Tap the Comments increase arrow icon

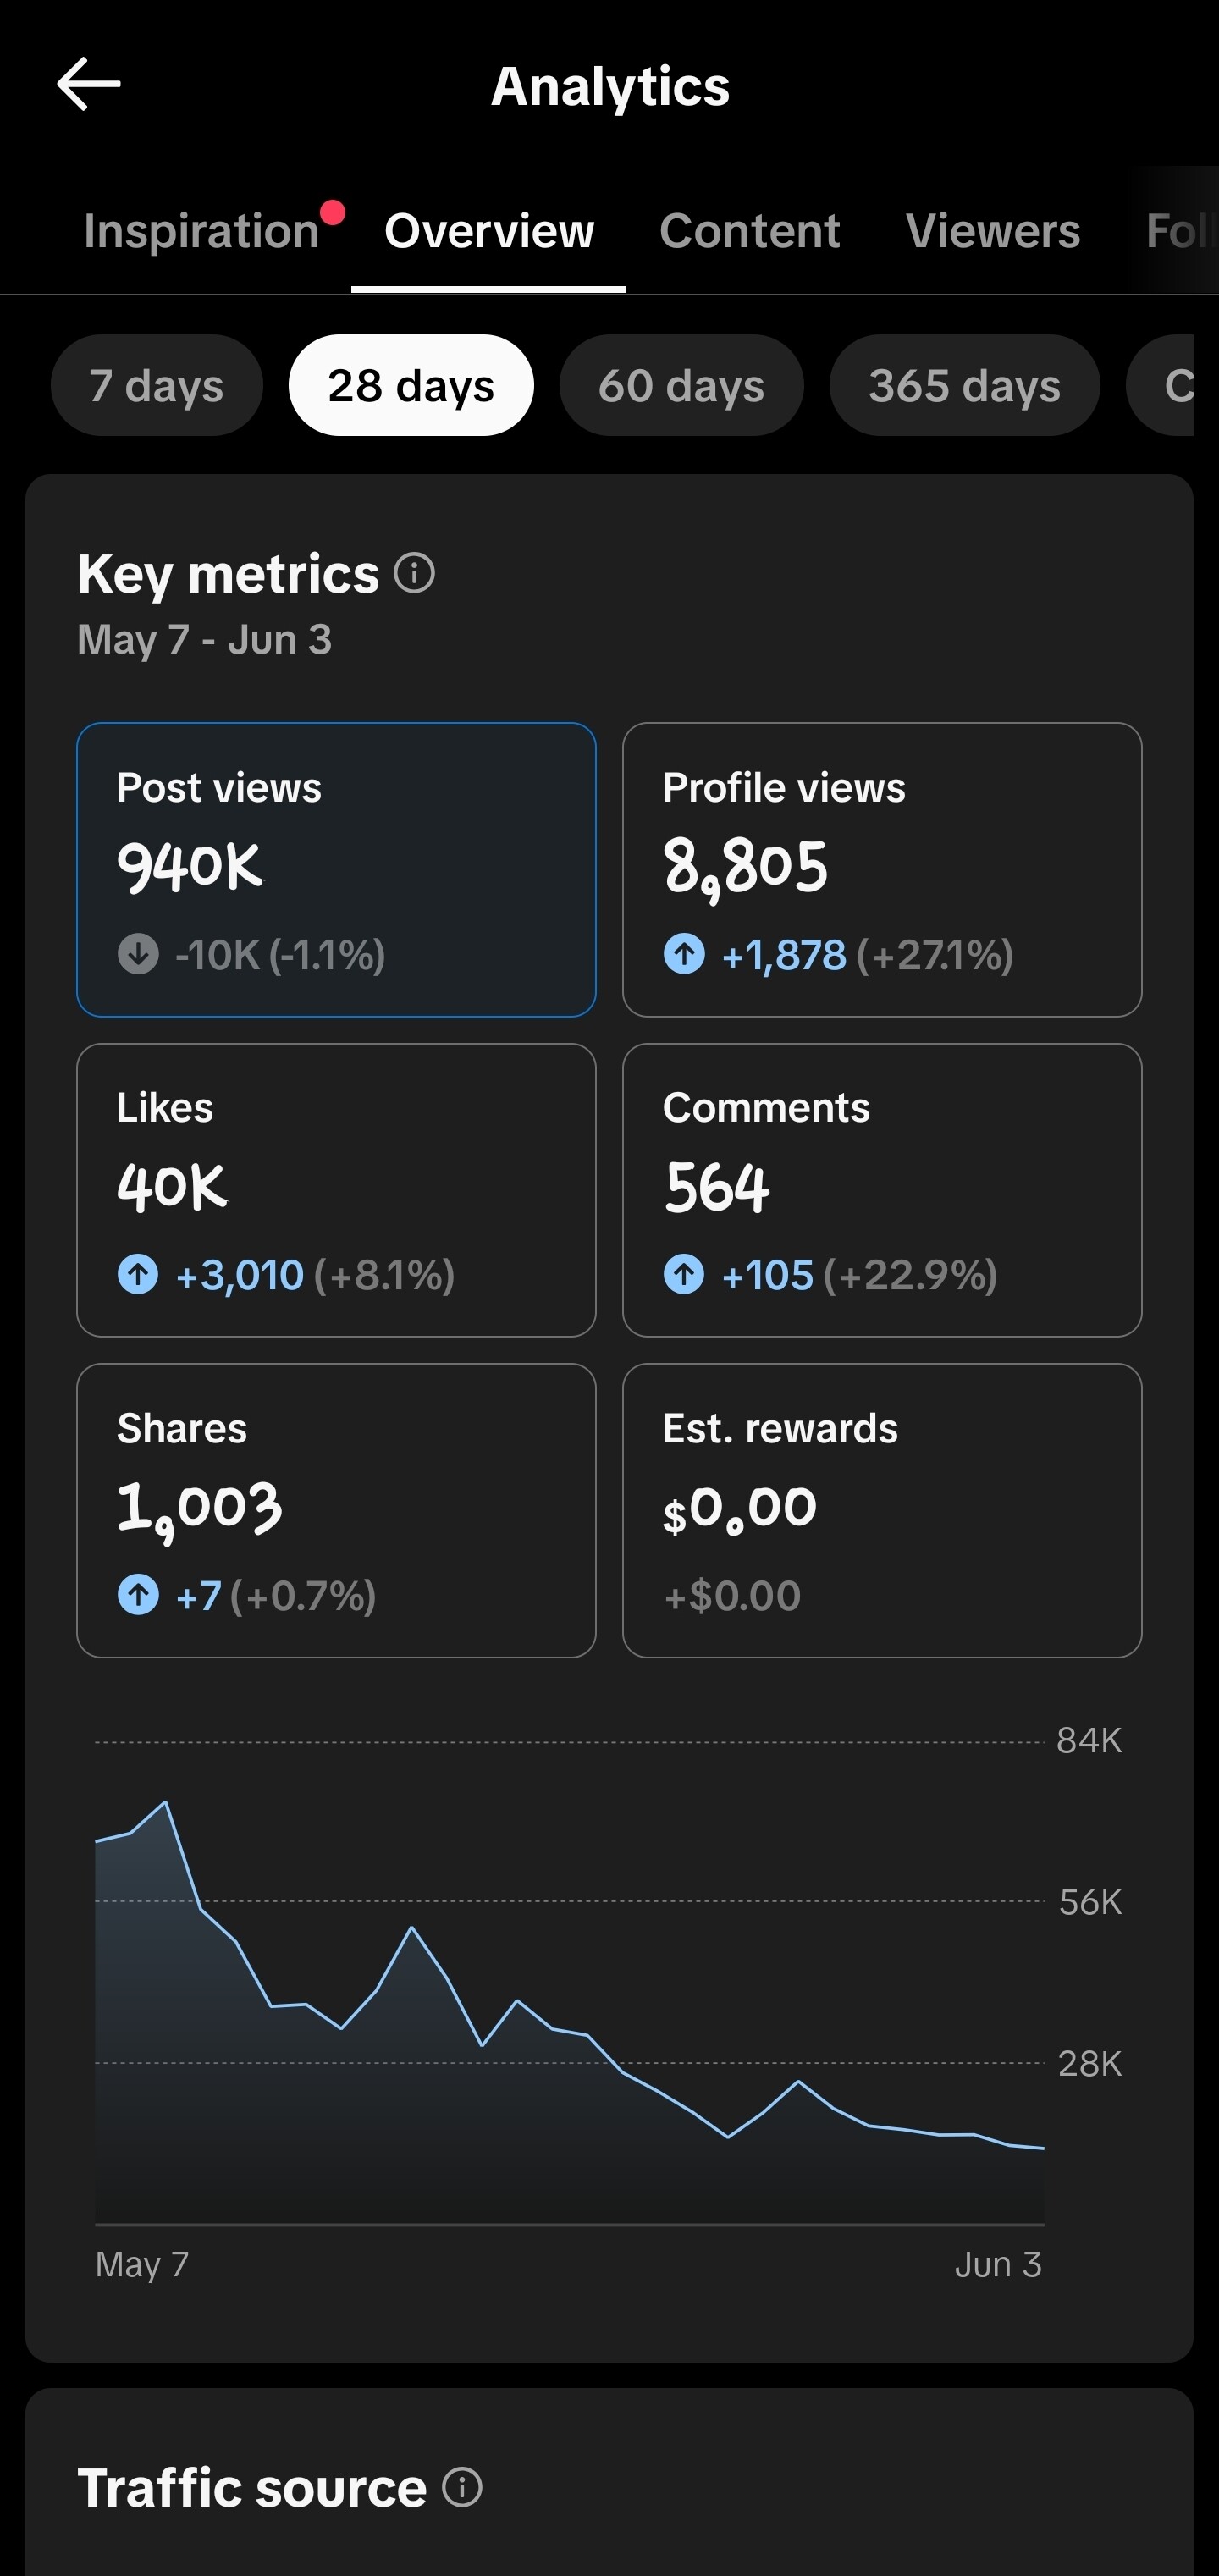pos(684,1275)
